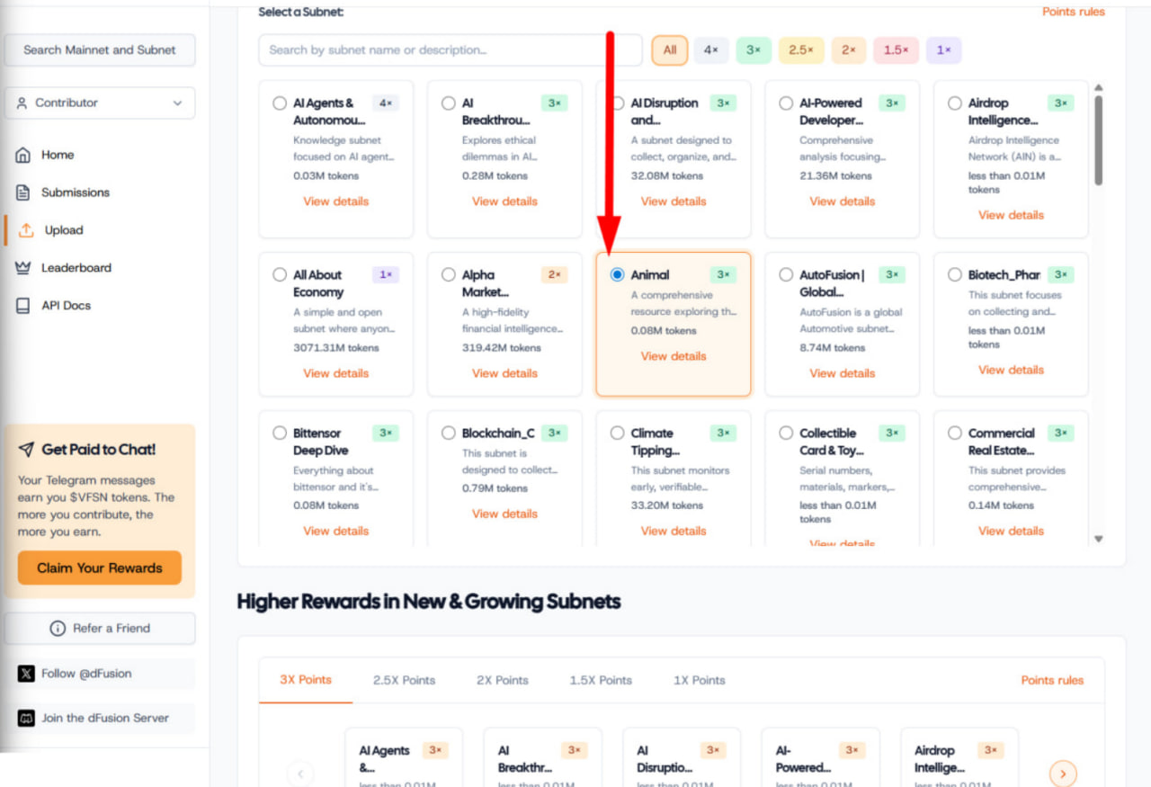The width and height of the screenshot is (1151, 787).
Task: Switch to the 1X Points tab
Action: pos(700,680)
